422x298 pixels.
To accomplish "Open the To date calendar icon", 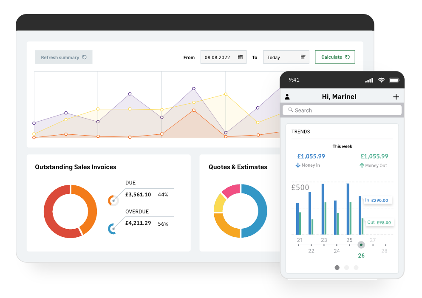I will [303, 57].
